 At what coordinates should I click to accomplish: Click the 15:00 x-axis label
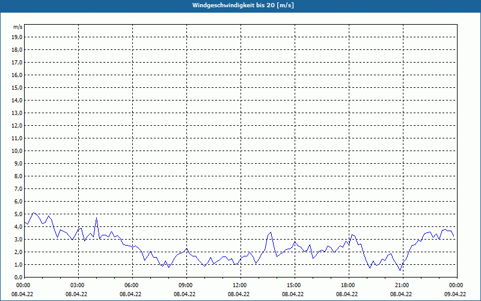pos(295,285)
